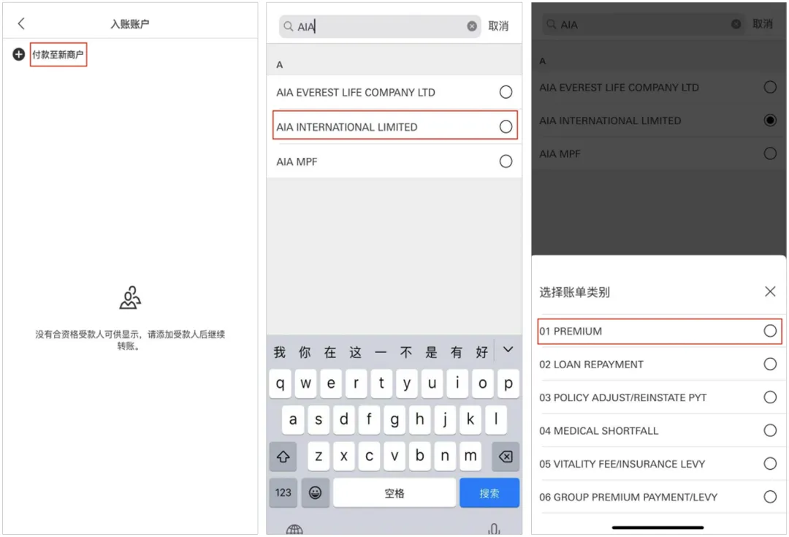
Task: Select the AIA MPF radio button in the middle screen
Action: (506, 161)
